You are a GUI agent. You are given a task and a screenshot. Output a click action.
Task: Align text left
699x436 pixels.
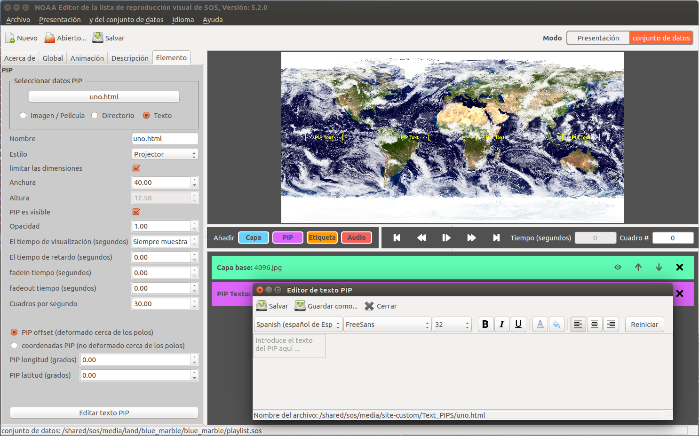578,324
